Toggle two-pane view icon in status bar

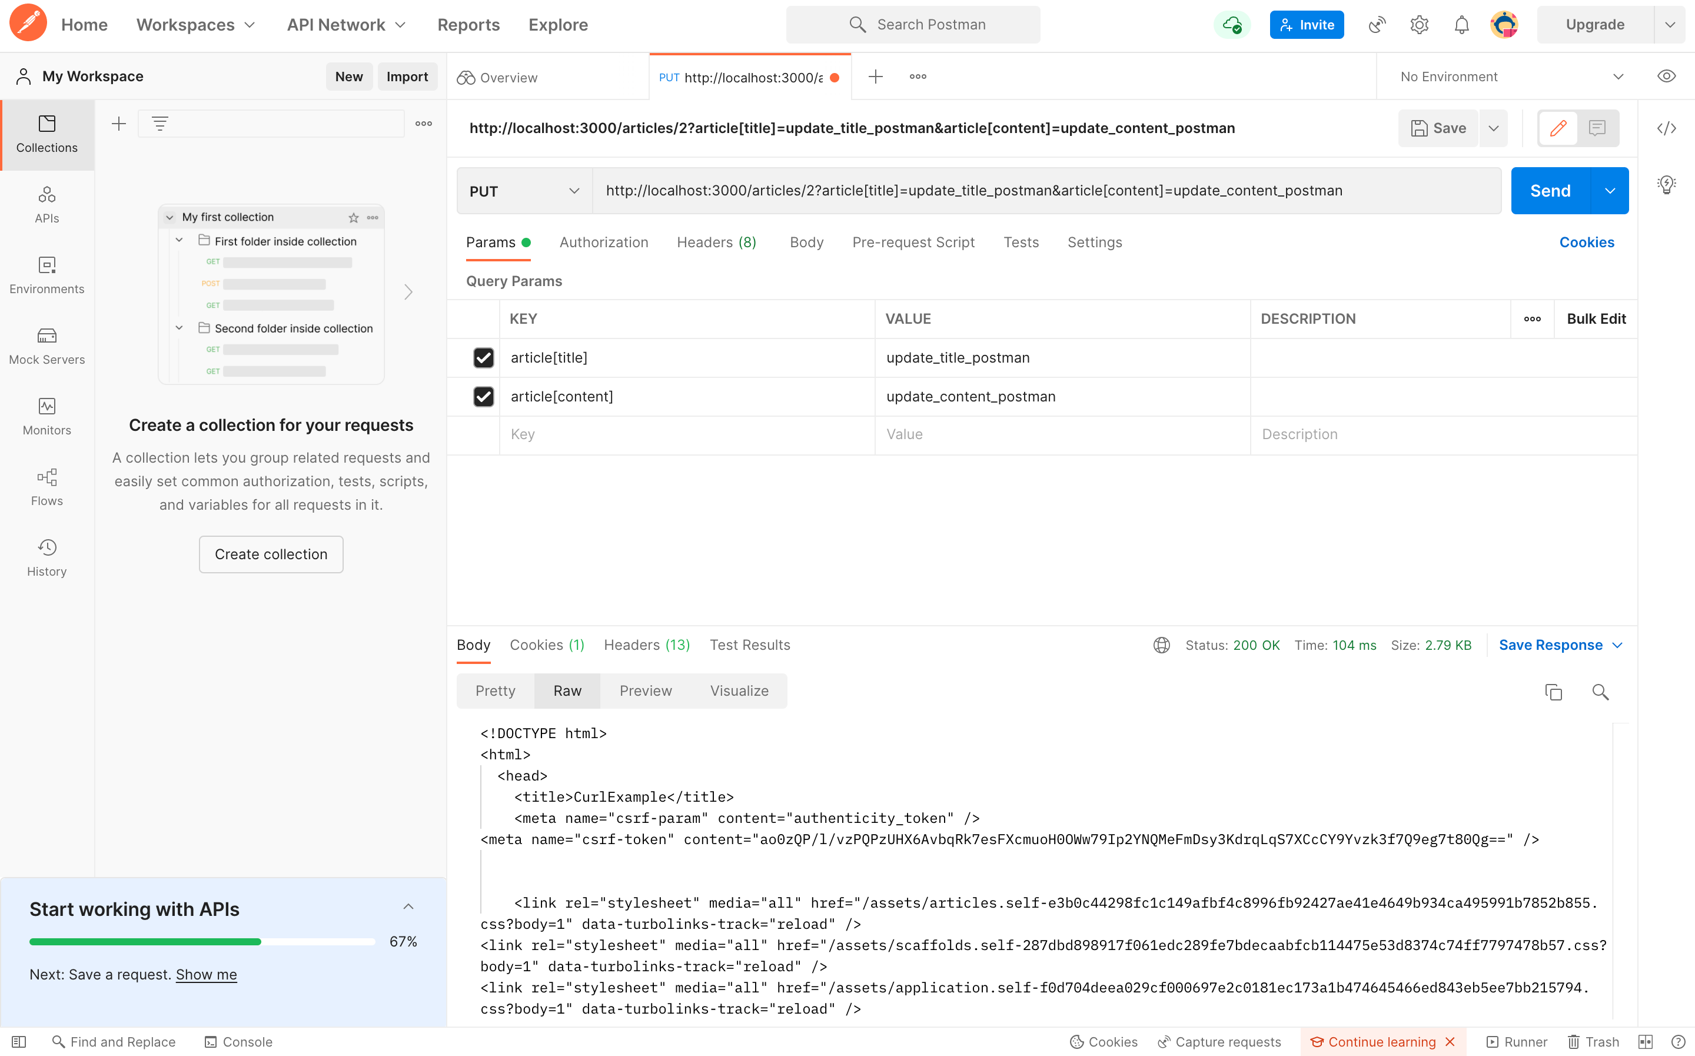[1646, 1041]
